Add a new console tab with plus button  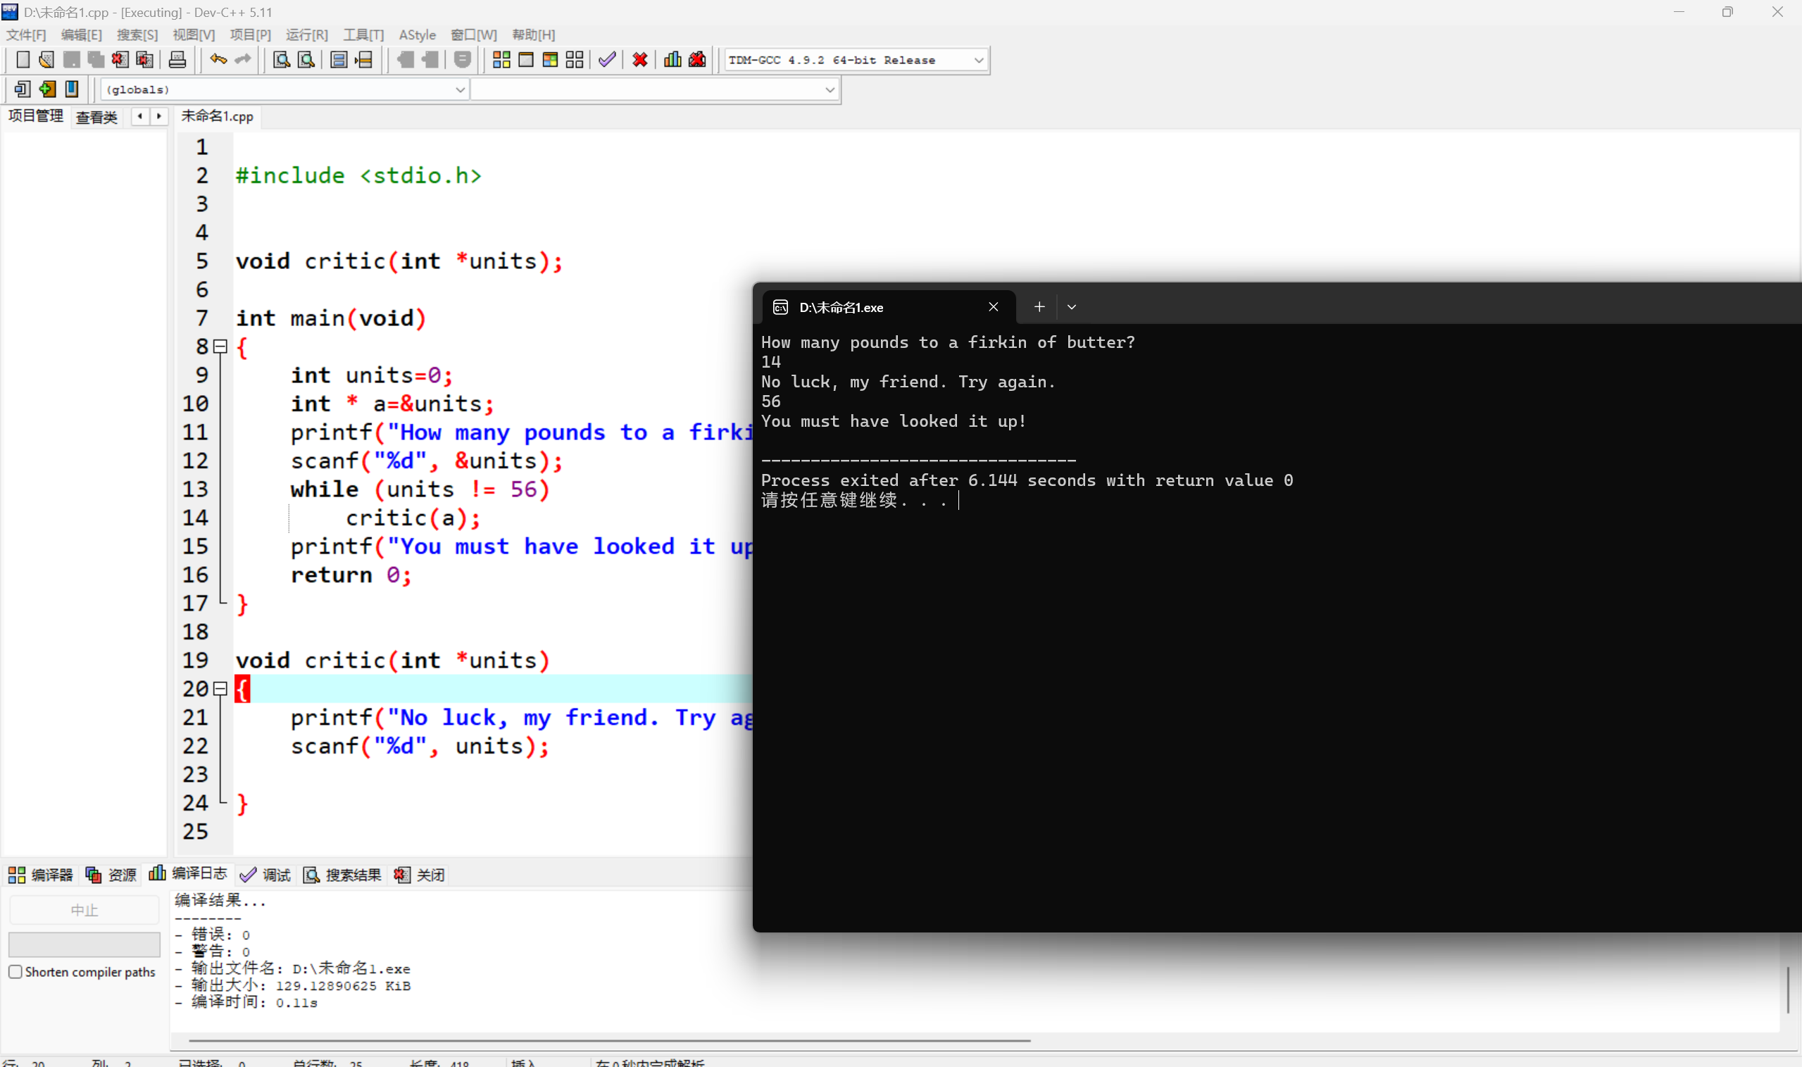[1039, 307]
